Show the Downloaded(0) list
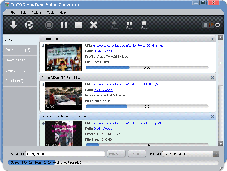 20,60
